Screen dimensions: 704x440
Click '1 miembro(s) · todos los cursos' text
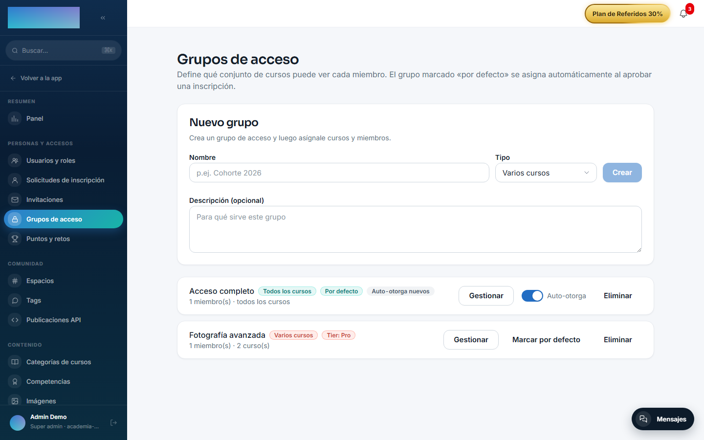tap(240, 302)
